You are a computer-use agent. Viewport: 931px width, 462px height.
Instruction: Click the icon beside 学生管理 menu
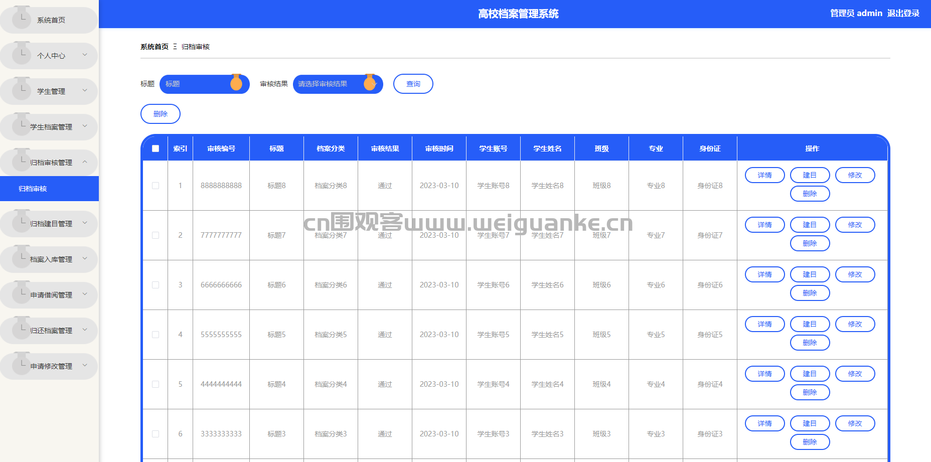(x=22, y=89)
